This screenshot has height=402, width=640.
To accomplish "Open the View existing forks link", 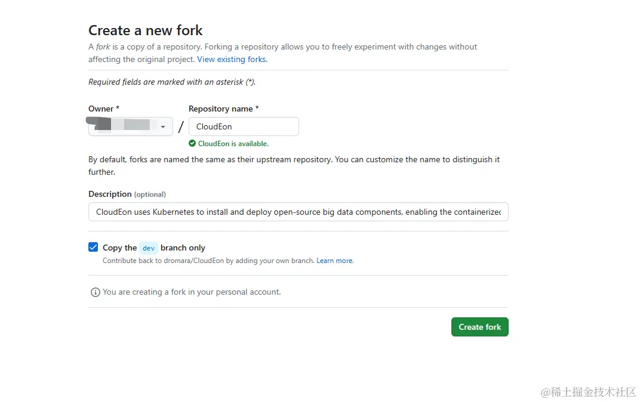I will click(x=232, y=59).
